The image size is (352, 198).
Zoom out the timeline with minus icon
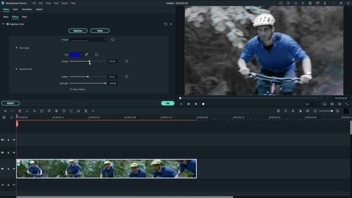pyautogui.click(x=315, y=111)
